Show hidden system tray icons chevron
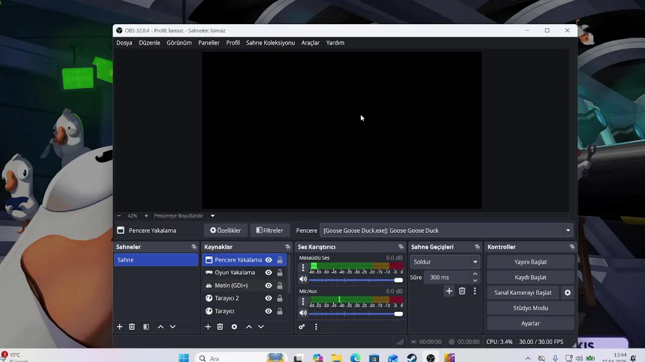645x362 pixels. coord(528,358)
